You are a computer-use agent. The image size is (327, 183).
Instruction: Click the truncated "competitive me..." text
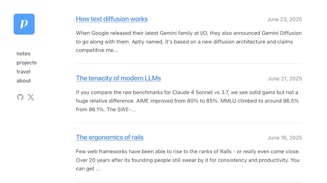click(x=97, y=51)
